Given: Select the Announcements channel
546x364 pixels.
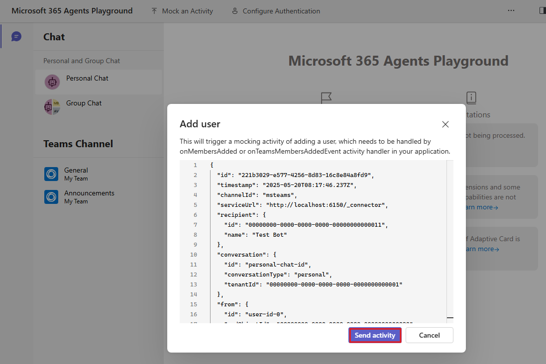Looking at the screenshot, I should pyautogui.click(x=89, y=193).
